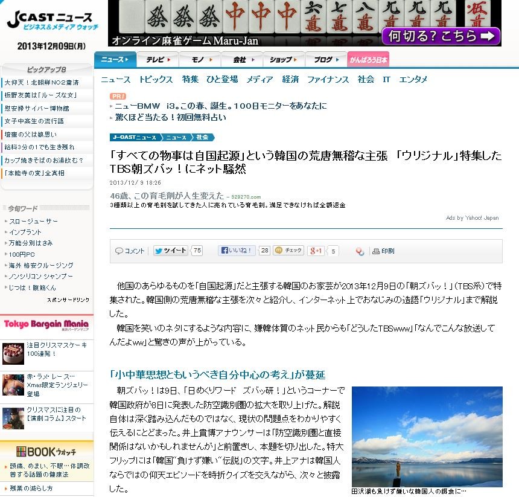
Task: Expand the テレビ tab menu
Action: click(x=158, y=60)
